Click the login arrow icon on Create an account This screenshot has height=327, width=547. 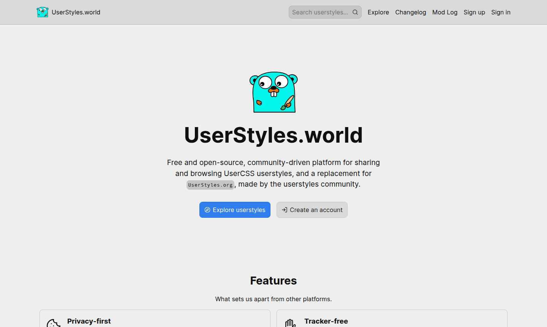[x=285, y=210]
